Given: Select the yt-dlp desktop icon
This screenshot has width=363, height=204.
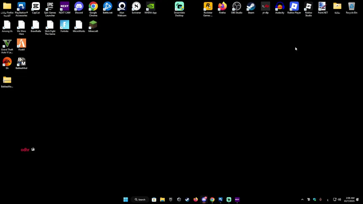Looking at the screenshot, I should [x=265, y=8].
